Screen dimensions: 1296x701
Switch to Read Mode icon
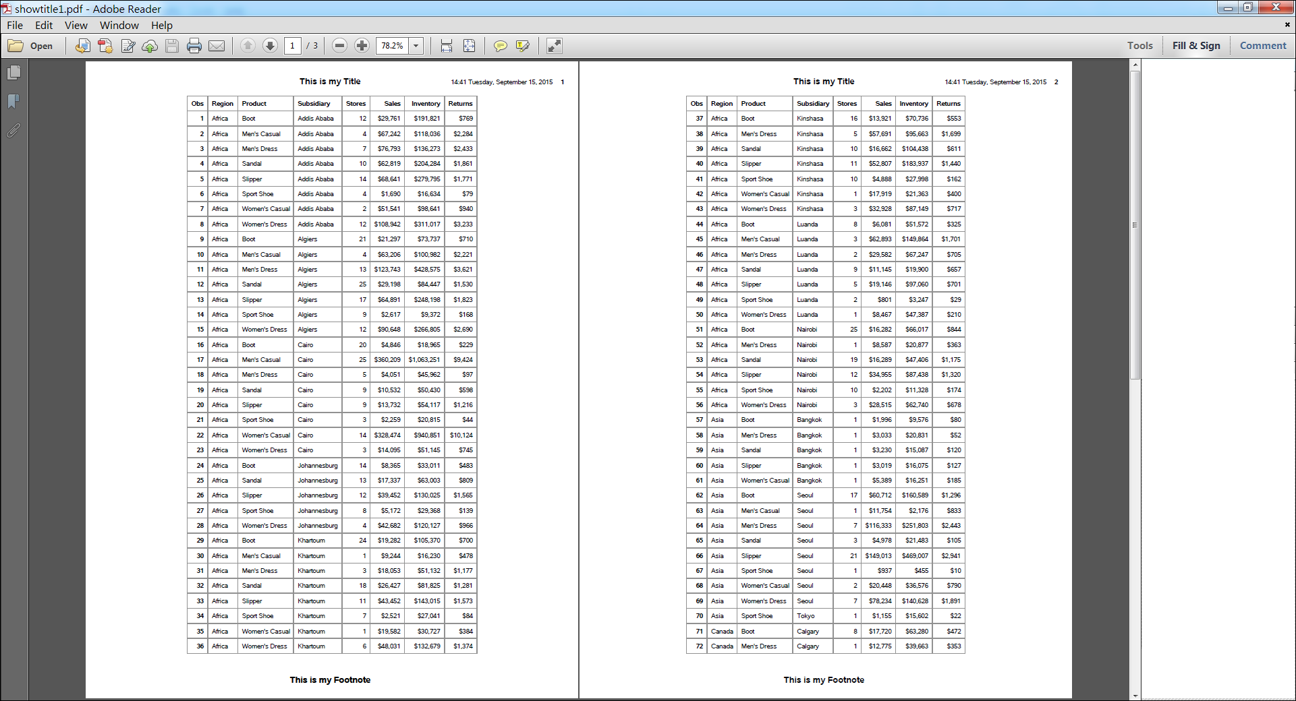tap(554, 46)
